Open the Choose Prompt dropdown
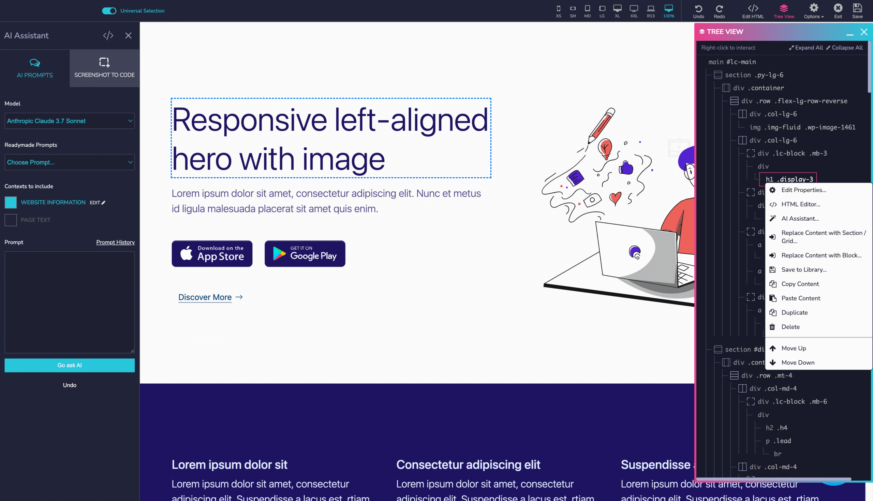 tap(70, 162)
